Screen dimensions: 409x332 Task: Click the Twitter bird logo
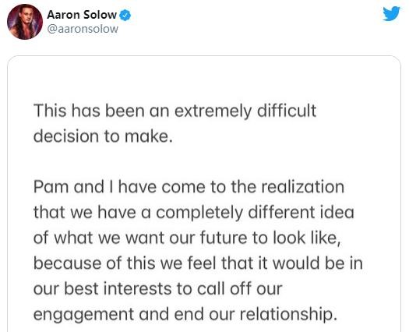[x=391, y=14]
